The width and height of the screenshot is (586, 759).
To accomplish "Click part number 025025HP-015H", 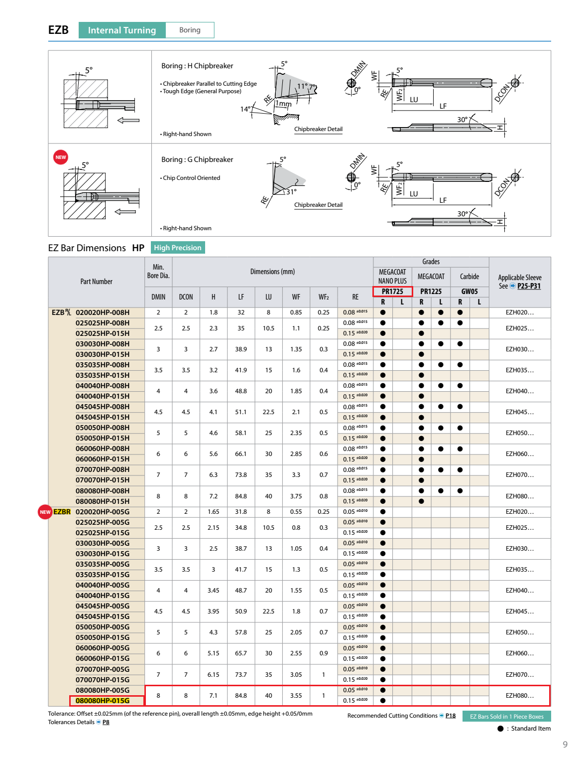I will click(x=103, y=333).
